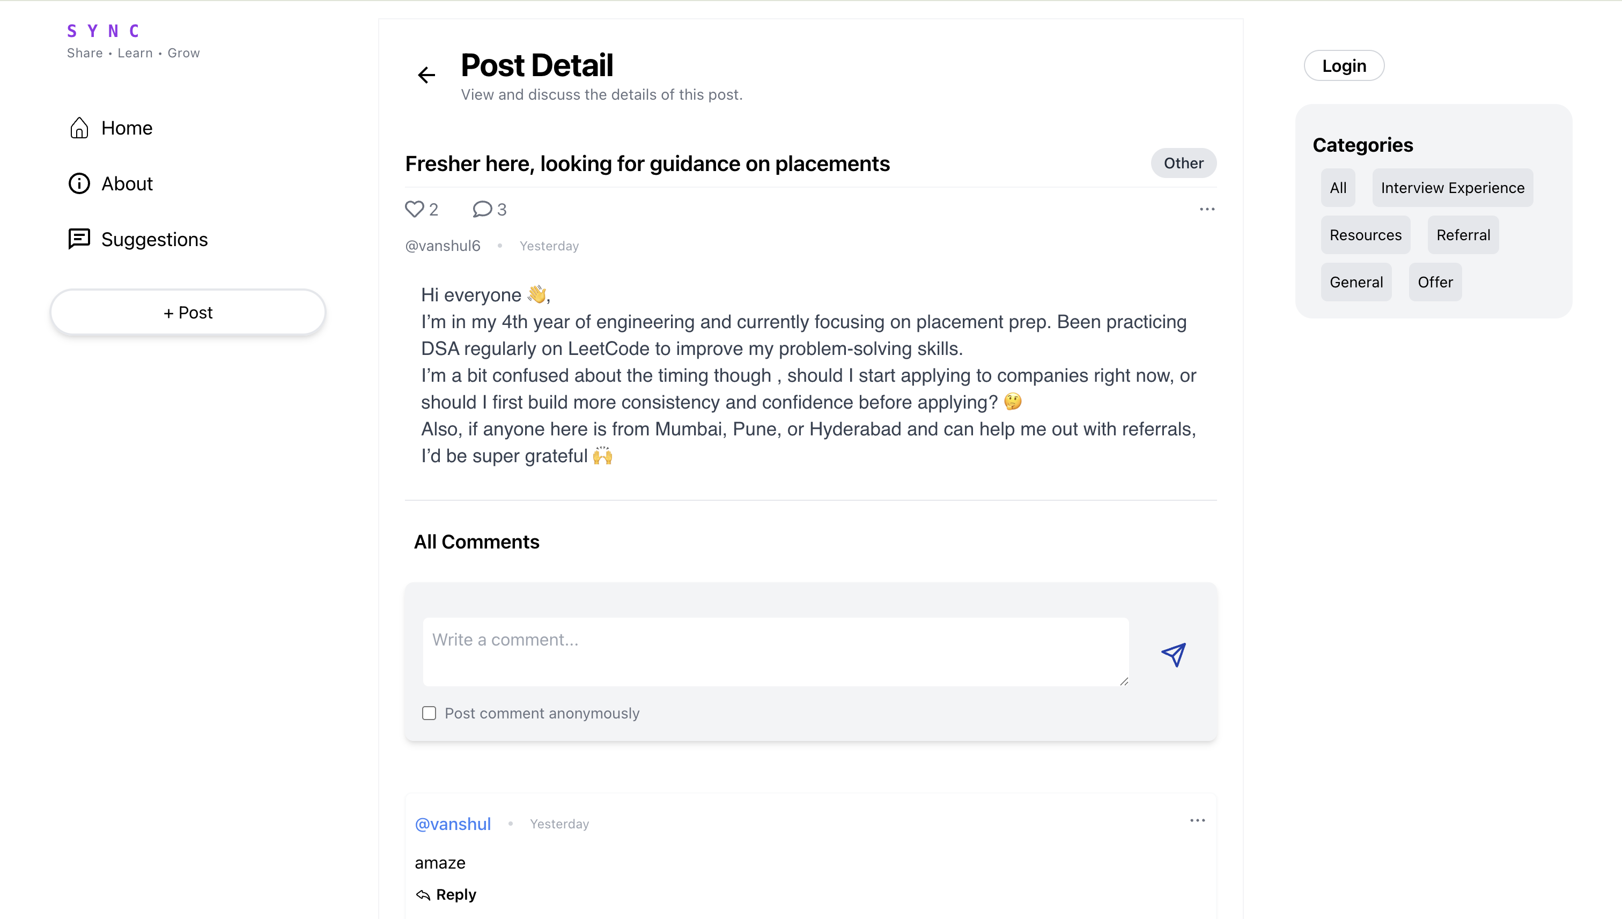Select the Resources category filter
The width and height of the screenshot is (1622, 919).
(1365, 235)
